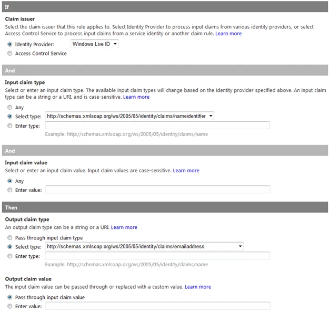Select Enter value radio for input claim value
This screenshot has width=330, height=314.
pyautogui.click(x=9, y=190)
